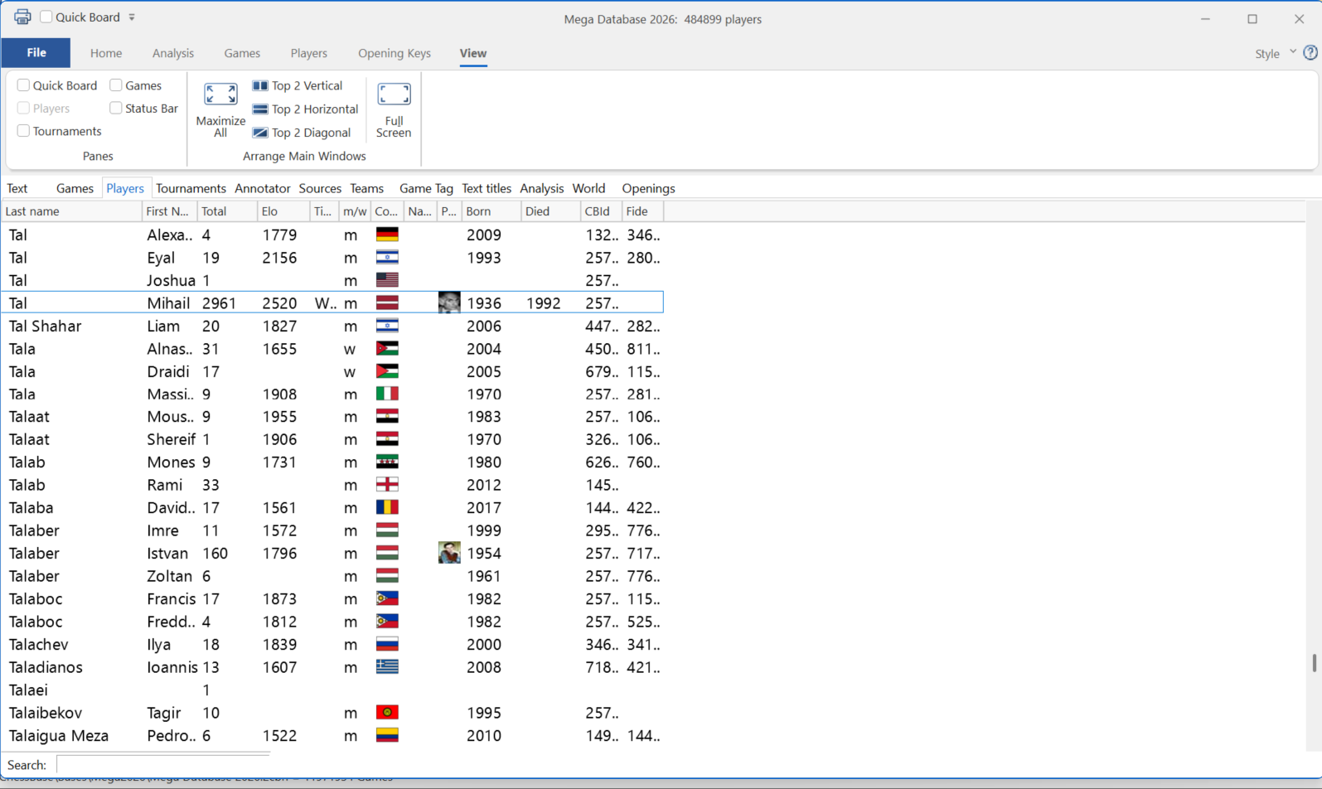Click the vertical scrollbar thumb
Screen dimensions: 1322x789
click(x=1314, y=662)
